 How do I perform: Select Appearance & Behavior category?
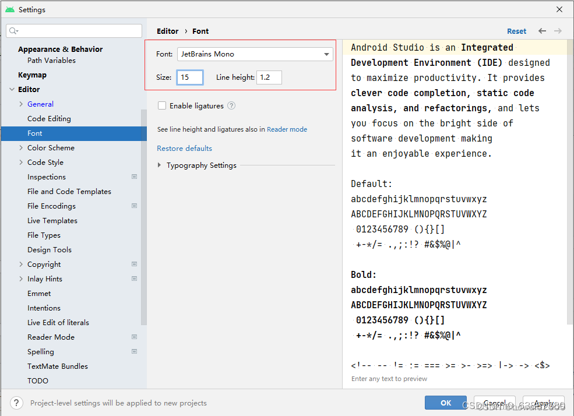point(61,49)
